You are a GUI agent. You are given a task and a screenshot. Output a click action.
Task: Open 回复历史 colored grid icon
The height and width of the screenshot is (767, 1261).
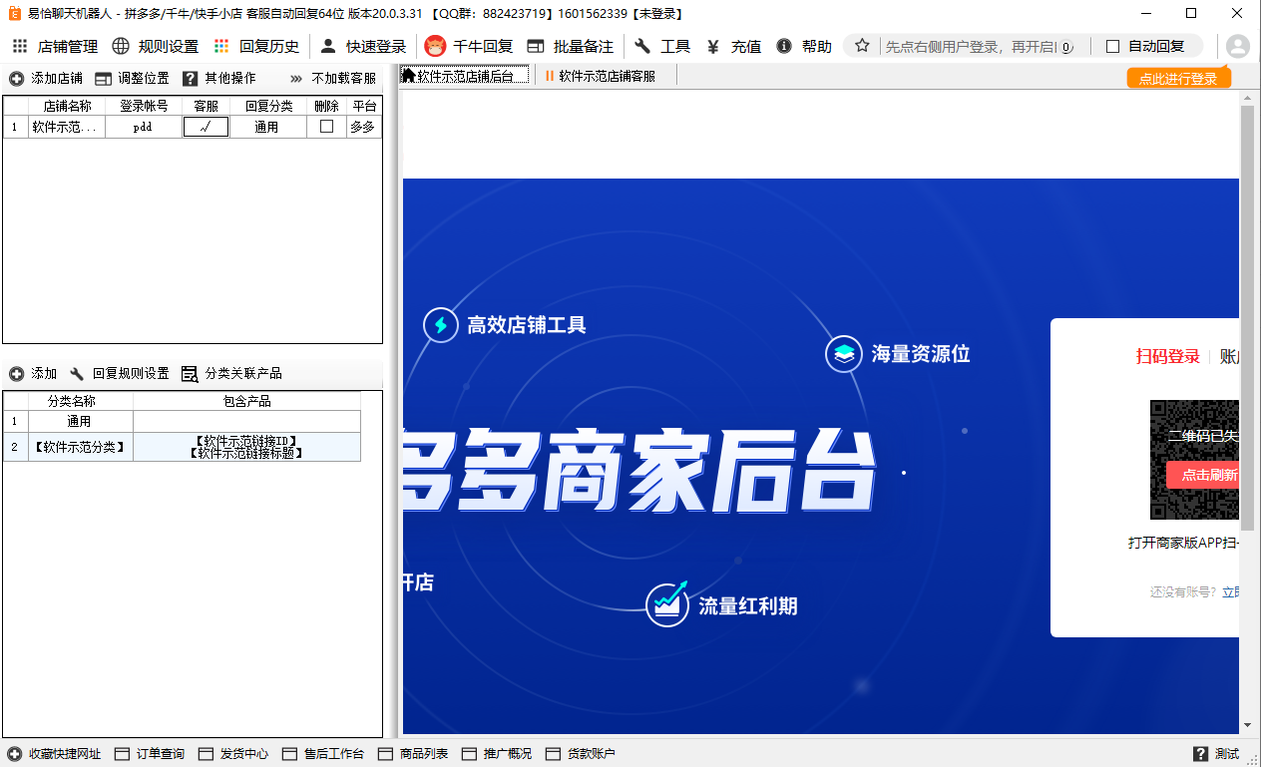(221, 46)
